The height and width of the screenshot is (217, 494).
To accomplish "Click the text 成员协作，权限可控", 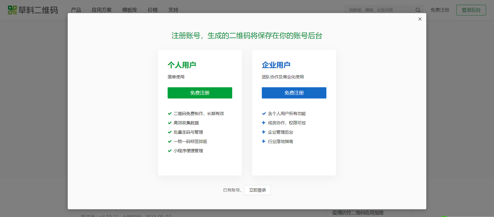I will coord(287,123).
